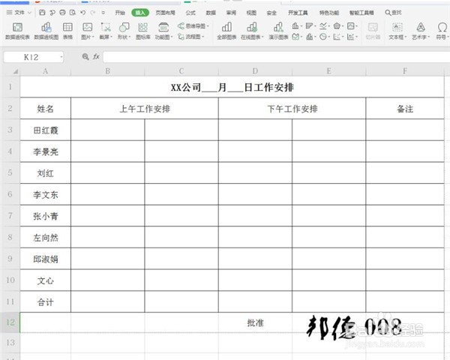Open the 在线图表 dropdown
Viewport: 450px width, 360px height.
click(x=252, y=31)
